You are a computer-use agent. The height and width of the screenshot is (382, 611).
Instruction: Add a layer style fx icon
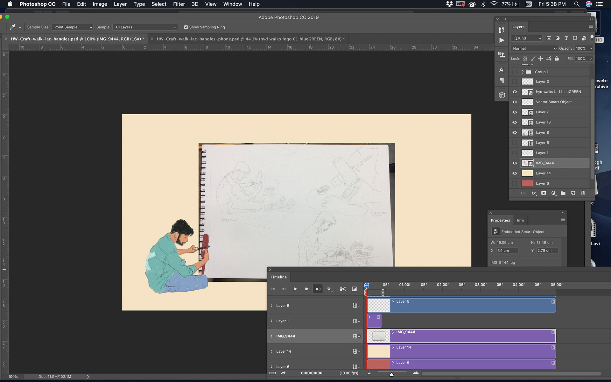pos(534,193)
